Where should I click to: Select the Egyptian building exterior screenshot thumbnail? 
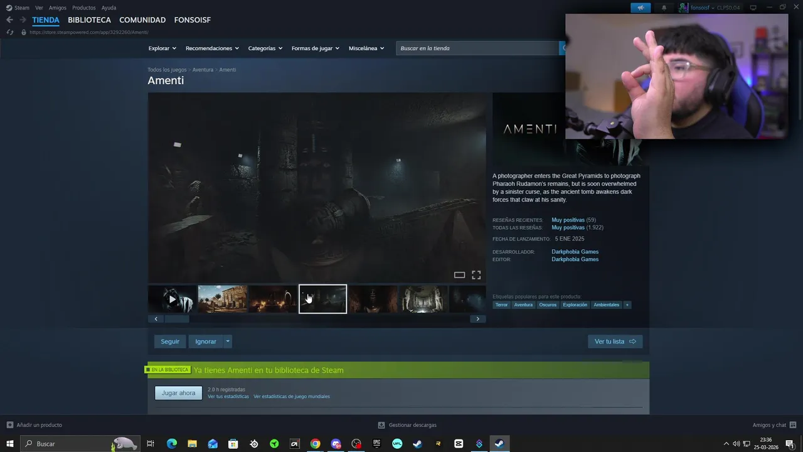point(223,299)
